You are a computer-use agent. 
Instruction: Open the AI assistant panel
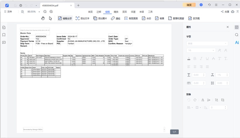[x=237, y=43]
